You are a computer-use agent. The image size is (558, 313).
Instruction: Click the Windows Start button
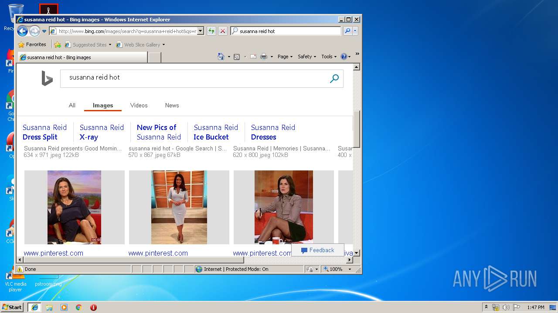12,307
